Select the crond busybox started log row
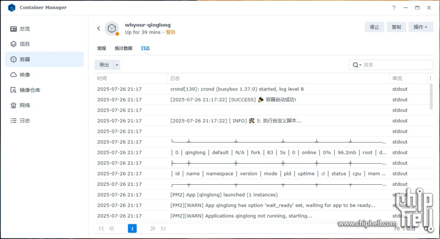The height and width of the screenshot is (239, 440). click(262, 89)
